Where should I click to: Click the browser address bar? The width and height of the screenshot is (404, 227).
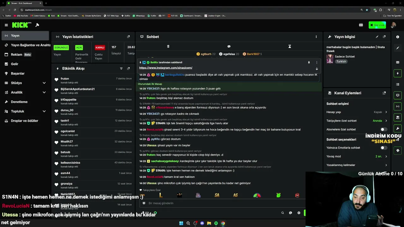point(189,10)
